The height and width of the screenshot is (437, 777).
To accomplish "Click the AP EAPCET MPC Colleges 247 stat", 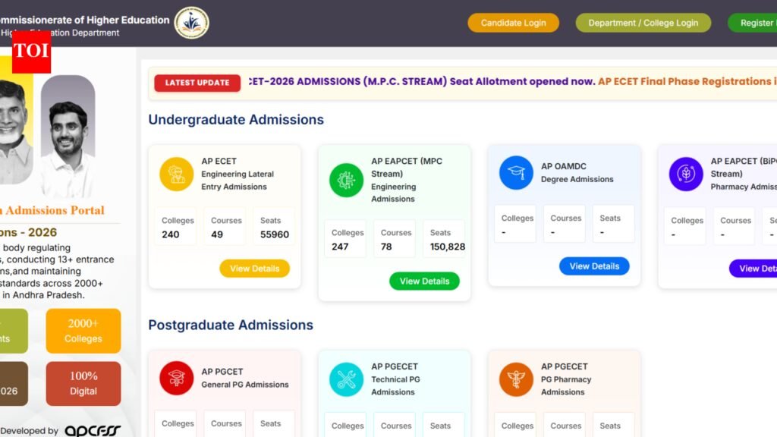I will pos(345,239).
